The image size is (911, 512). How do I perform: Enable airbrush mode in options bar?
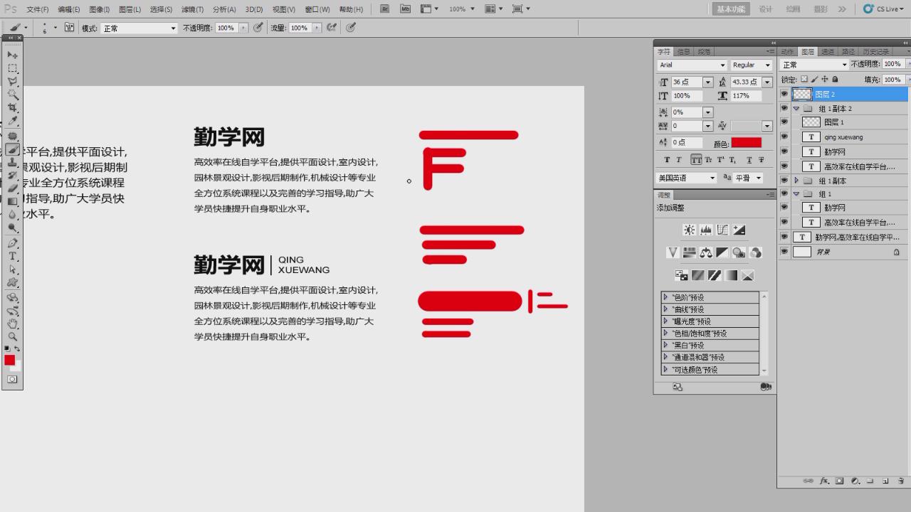[332, 28]
